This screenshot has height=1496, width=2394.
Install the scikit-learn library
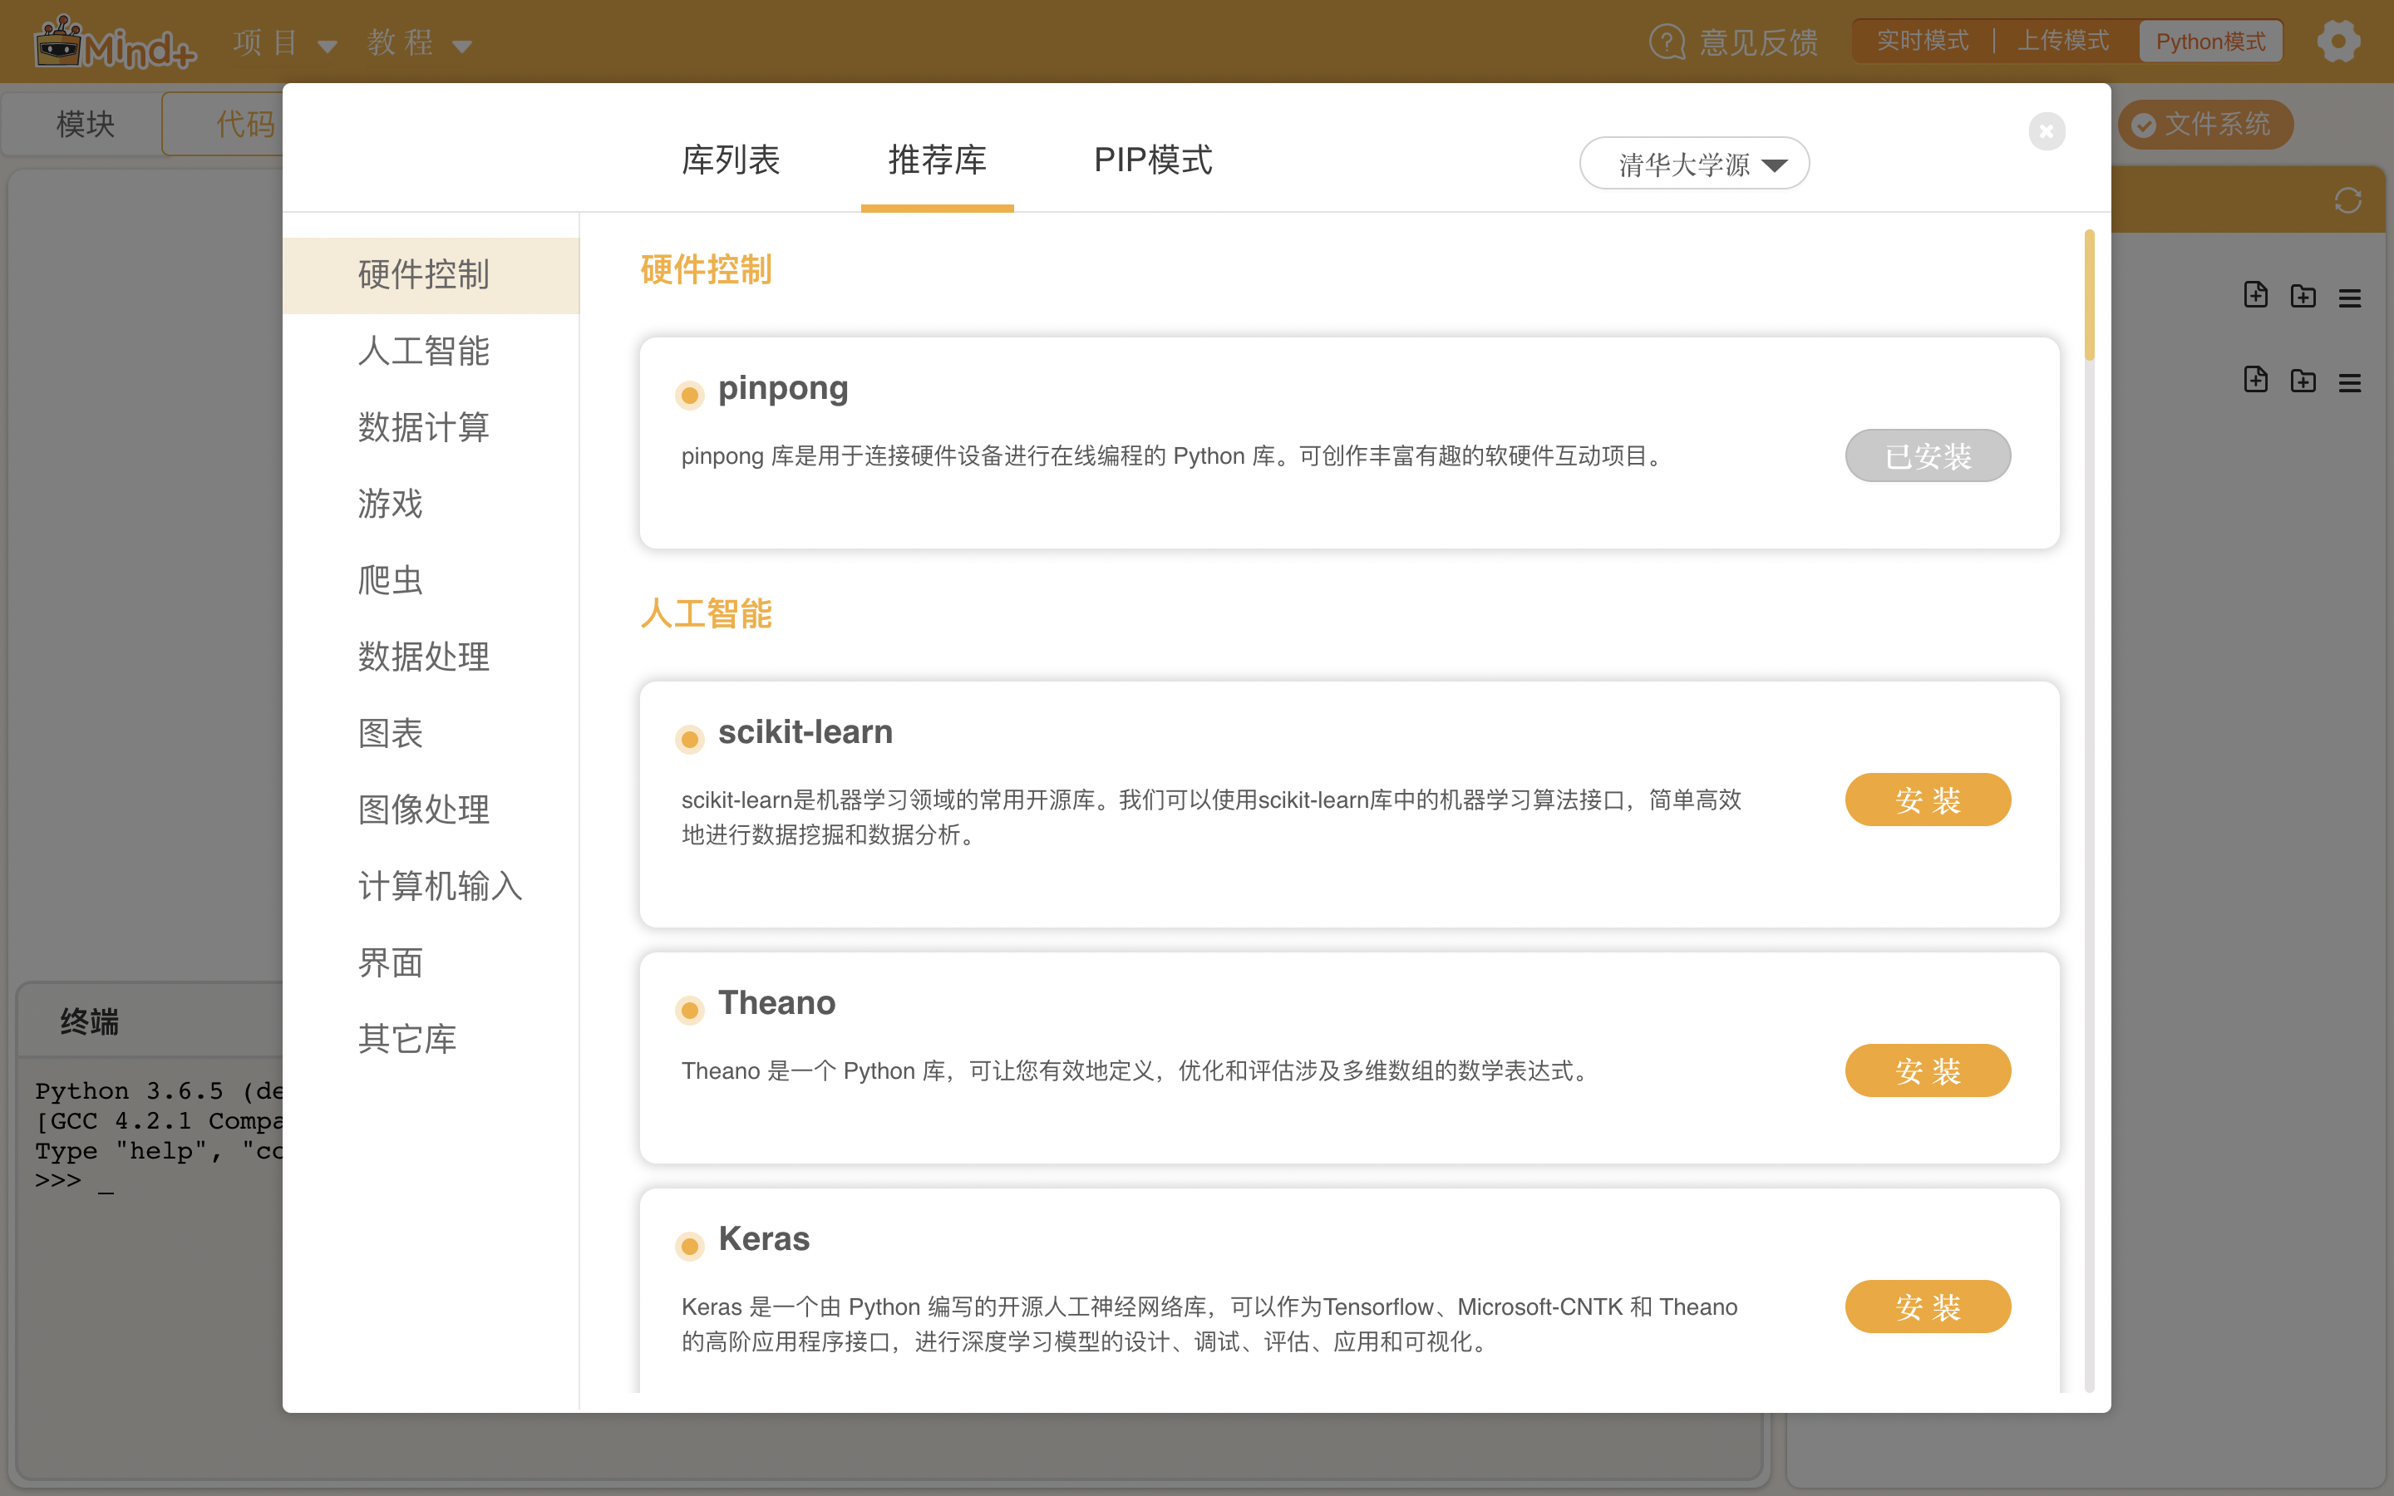point(1927,800)
